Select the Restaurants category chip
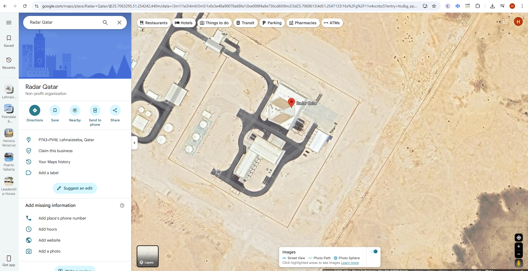The width and height of the screenshot is (528, 271). [x=154, y=23]
